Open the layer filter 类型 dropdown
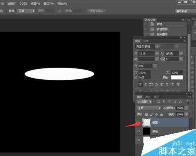Viewport: 196px width, 156px height. (x=145, y=102)
